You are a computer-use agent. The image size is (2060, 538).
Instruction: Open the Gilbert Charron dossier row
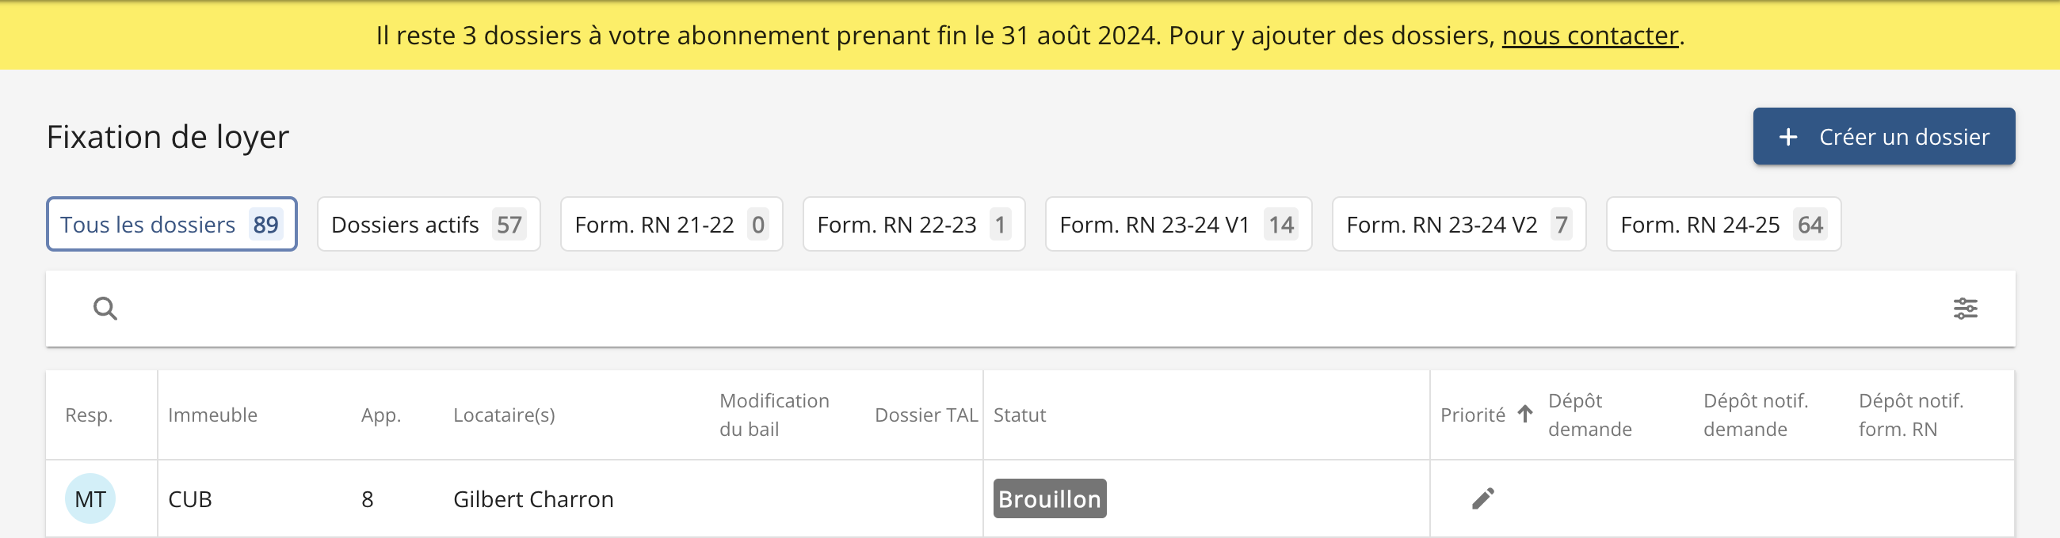533,500
